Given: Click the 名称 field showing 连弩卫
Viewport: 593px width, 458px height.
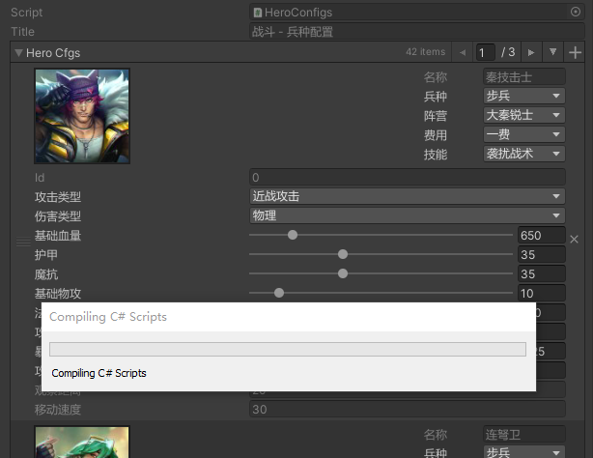Looking at the screenshot, I should (x=524, y=435).
